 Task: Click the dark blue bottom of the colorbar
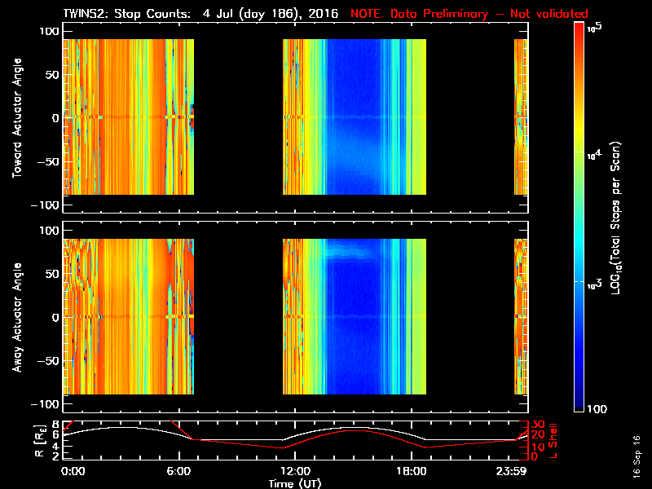[x=579, y=403]
